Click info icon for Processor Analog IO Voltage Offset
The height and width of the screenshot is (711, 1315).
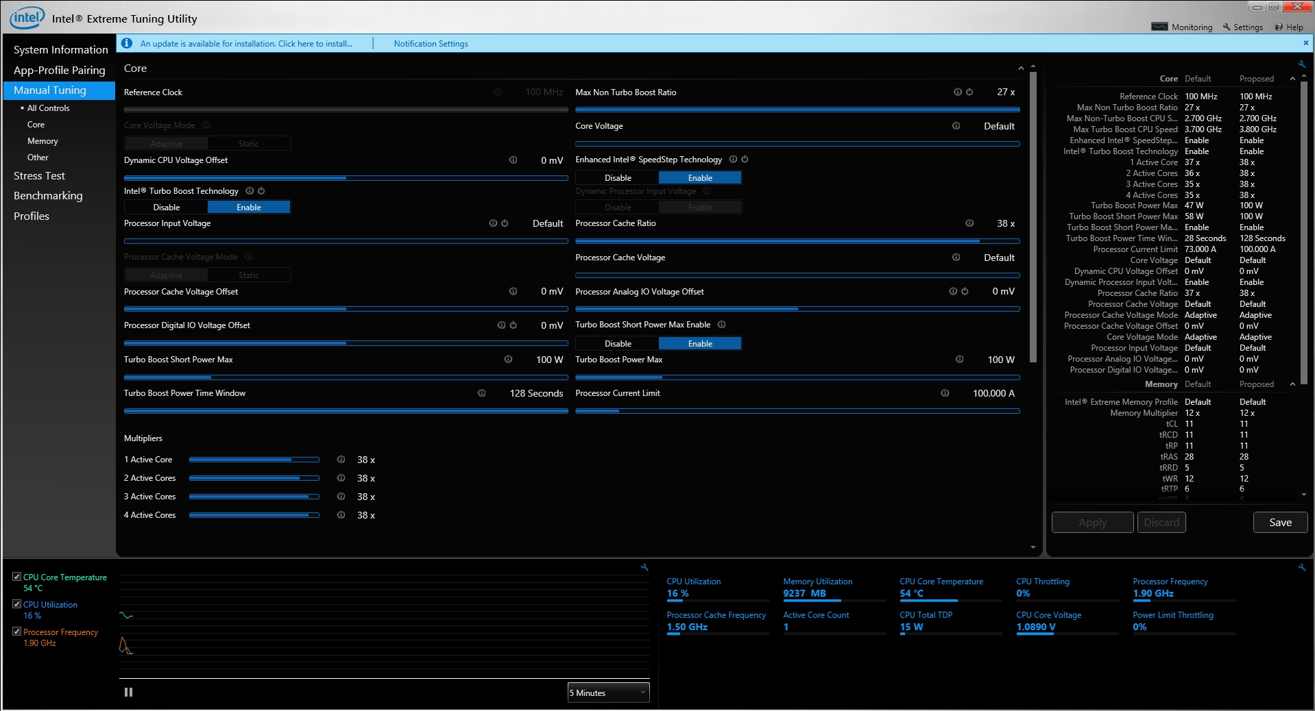(953, 291)
